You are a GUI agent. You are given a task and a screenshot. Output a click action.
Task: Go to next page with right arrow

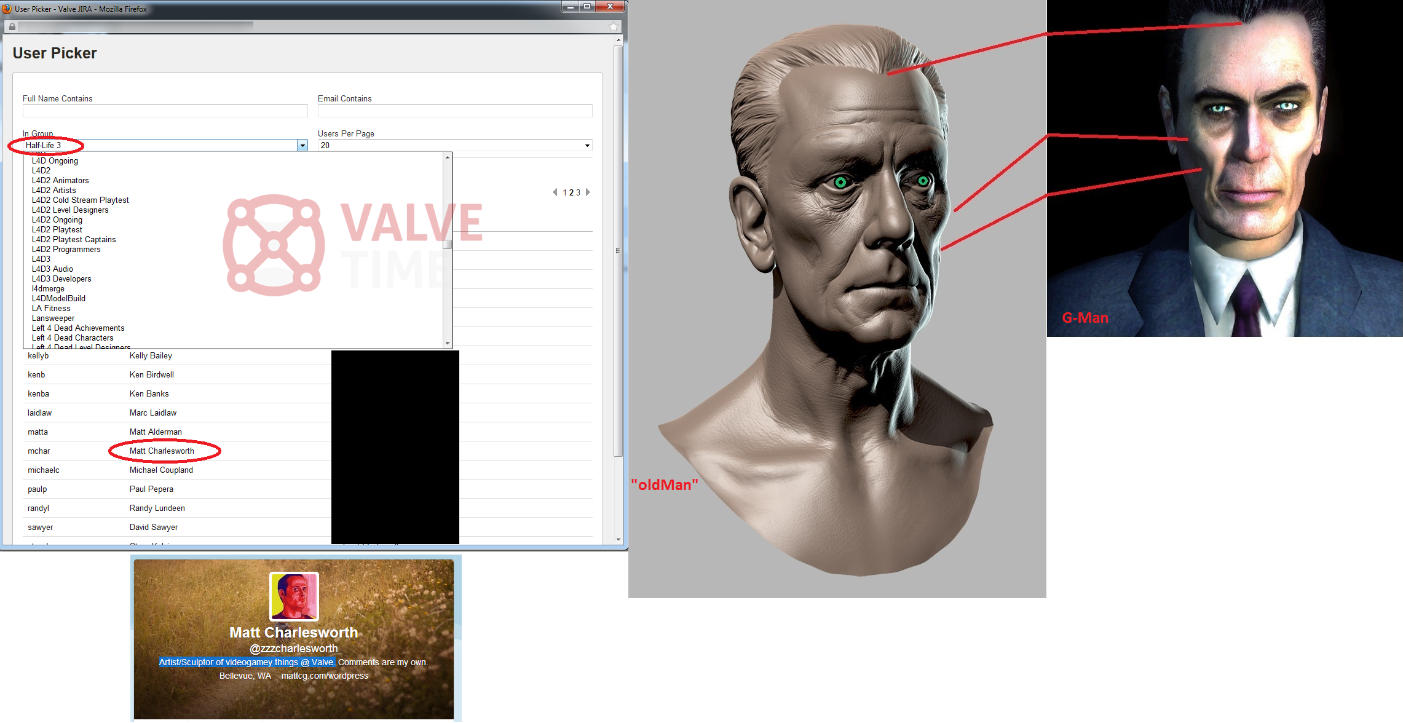(588, 192)
